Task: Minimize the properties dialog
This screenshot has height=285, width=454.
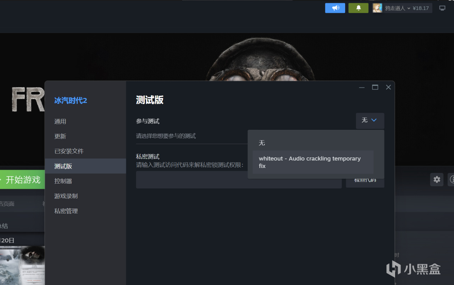Action: 362,87
